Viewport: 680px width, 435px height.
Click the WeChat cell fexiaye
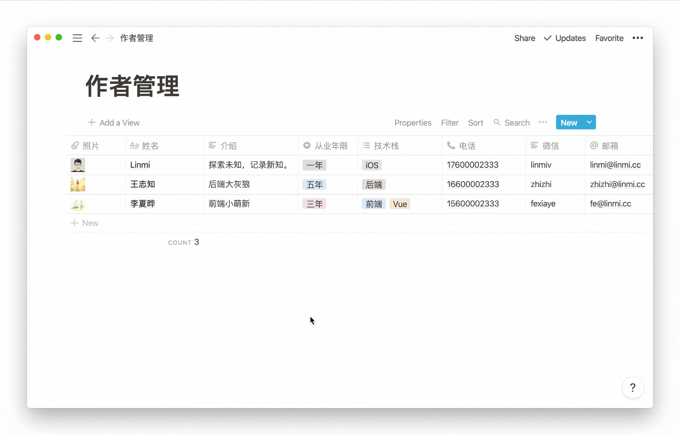555,204
